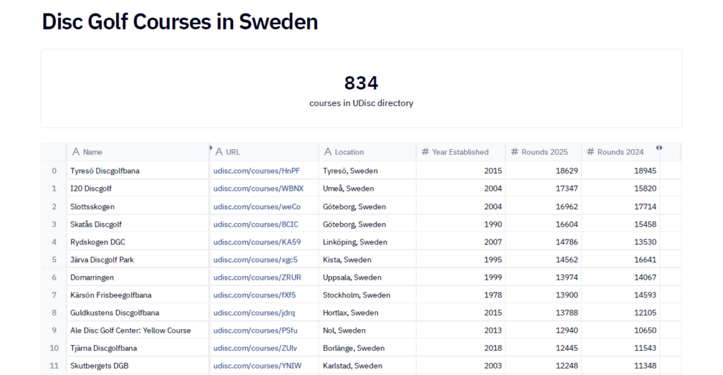This screenshot has width=723, height=375.
Task: Select the Location column header
Action: coord(349,152)
